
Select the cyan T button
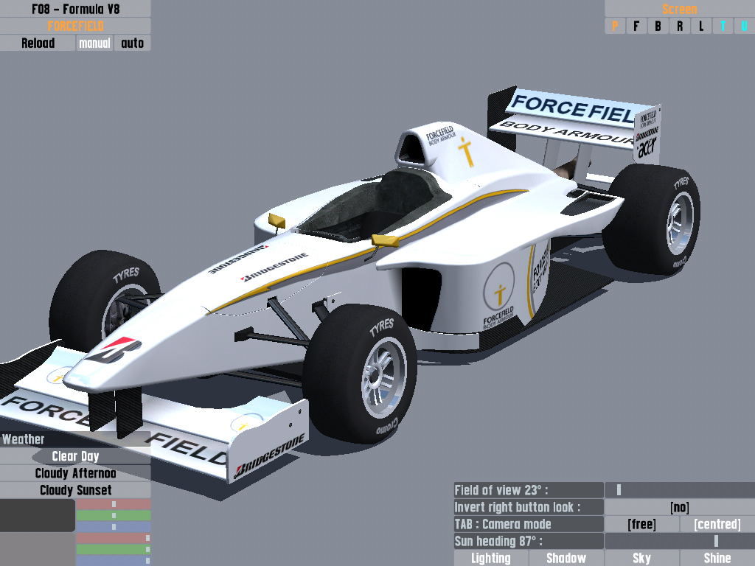(723, 26)
